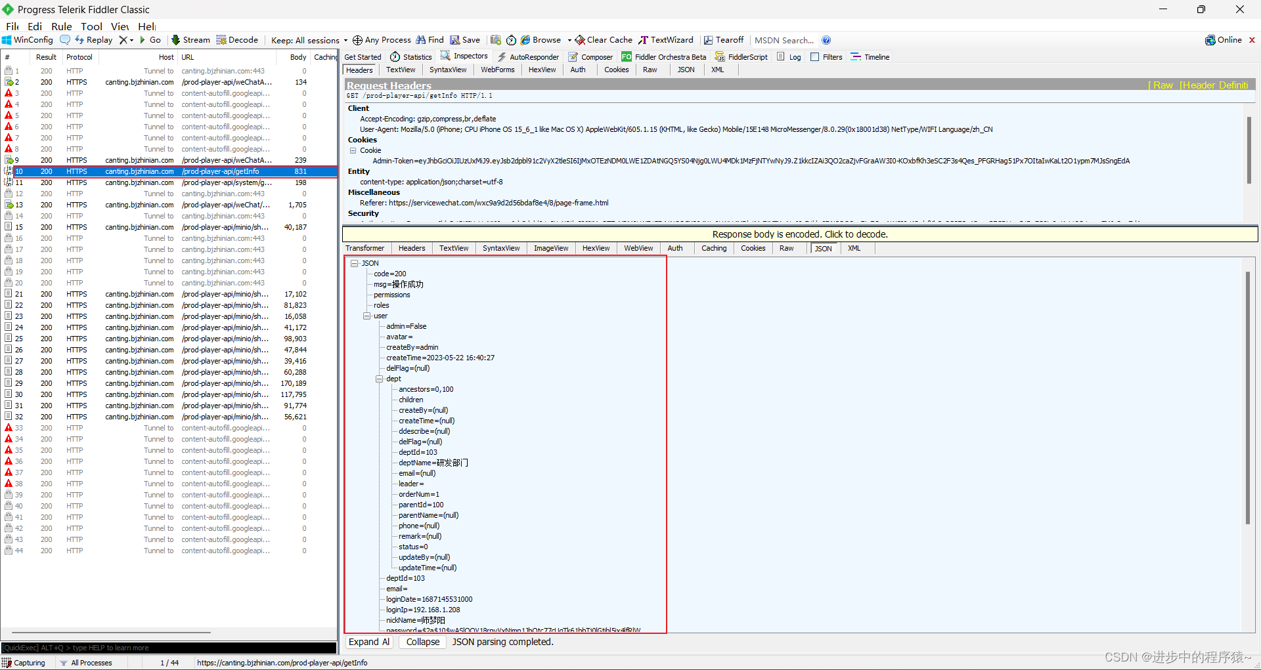The height and width of the screenshot is (670, 1261).
Task: Click the Raw link in Request Headers
Action: click(1162, 85)
